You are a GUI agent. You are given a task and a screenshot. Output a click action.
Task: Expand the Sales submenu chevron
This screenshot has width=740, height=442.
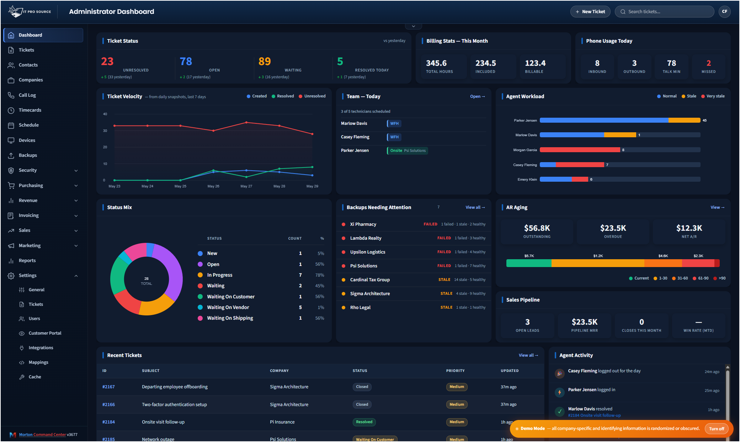point(76,231)
